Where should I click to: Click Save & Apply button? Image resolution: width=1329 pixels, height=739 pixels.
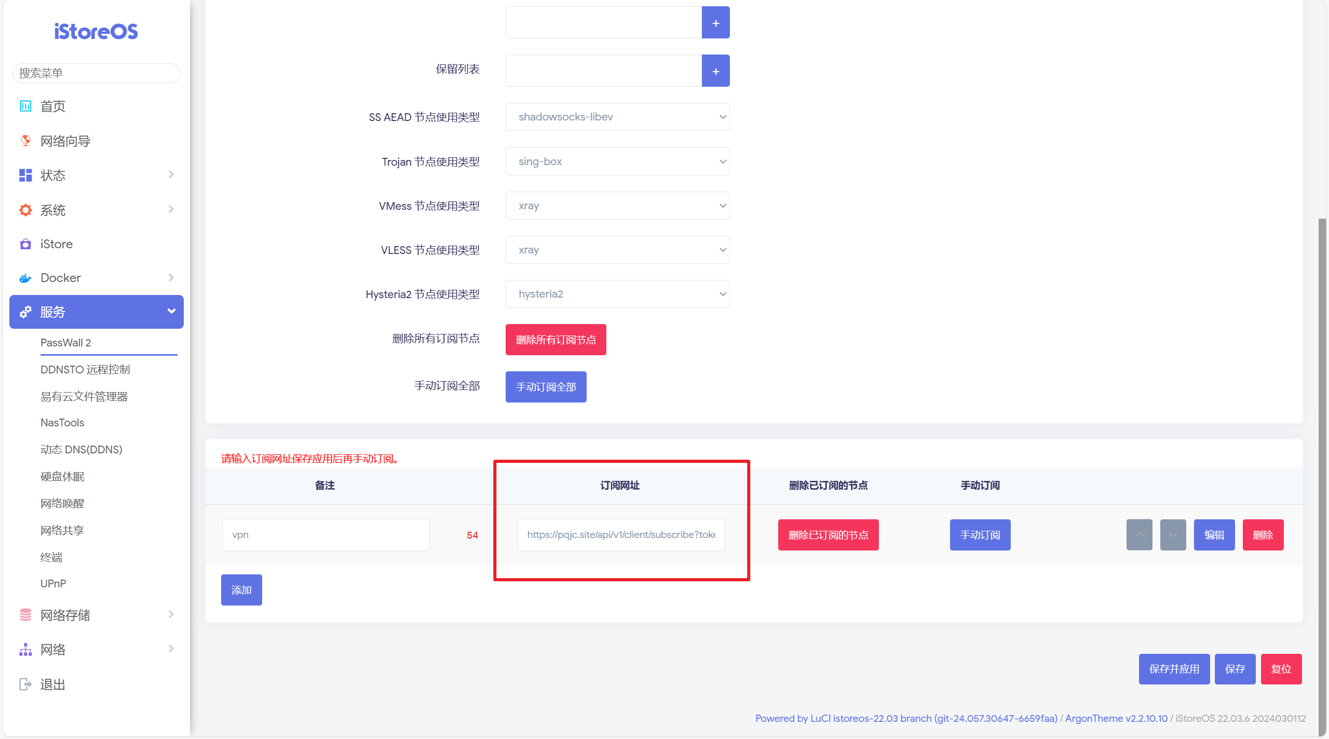[x=1174, y=669]
